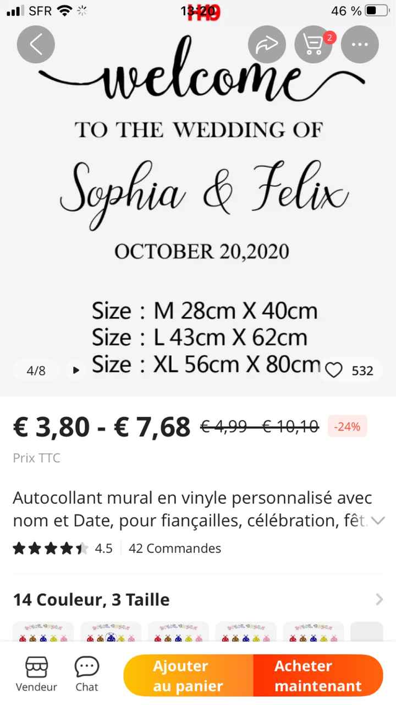Open Chat with the seller
The image size is (396, 705).
(86, 675)
